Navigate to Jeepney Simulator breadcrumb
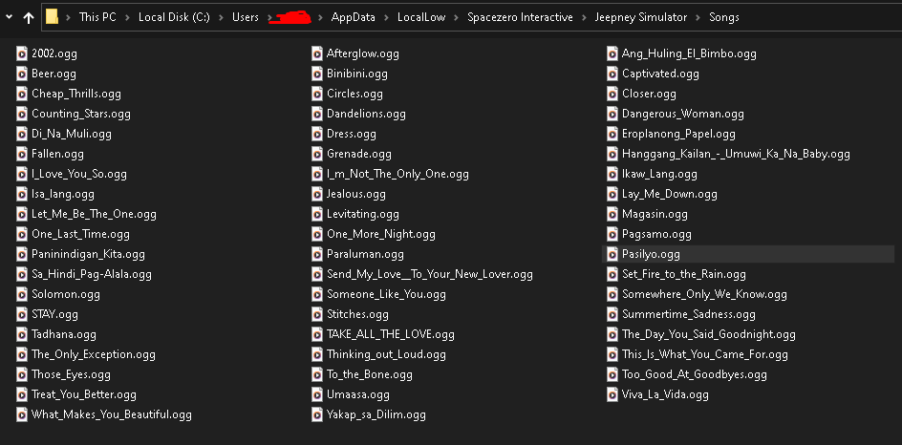The width and height of the screenshot is (902, 445). (x=641, y=17)
